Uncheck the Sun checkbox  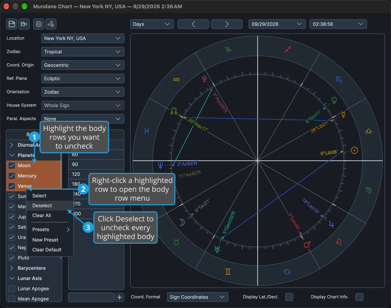(12, 196)
